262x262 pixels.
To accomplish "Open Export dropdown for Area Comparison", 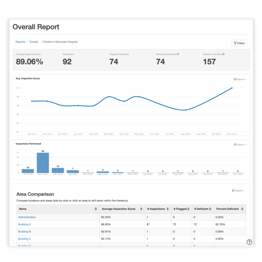I will pyautogui.click(x=238, y=191).
